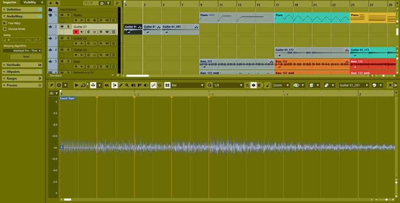The height and width of the screenshot is (203, 400).
Task: Click the Range Selection tool
Action: [114, 85]
